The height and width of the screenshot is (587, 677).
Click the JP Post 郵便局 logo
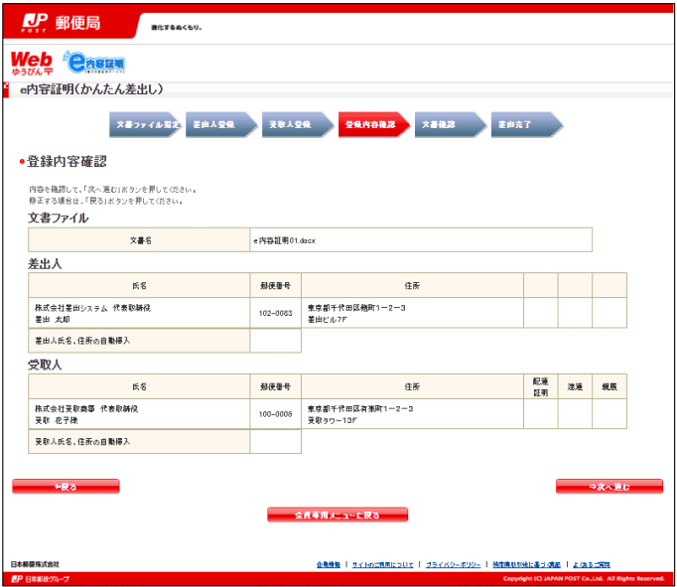61,23
